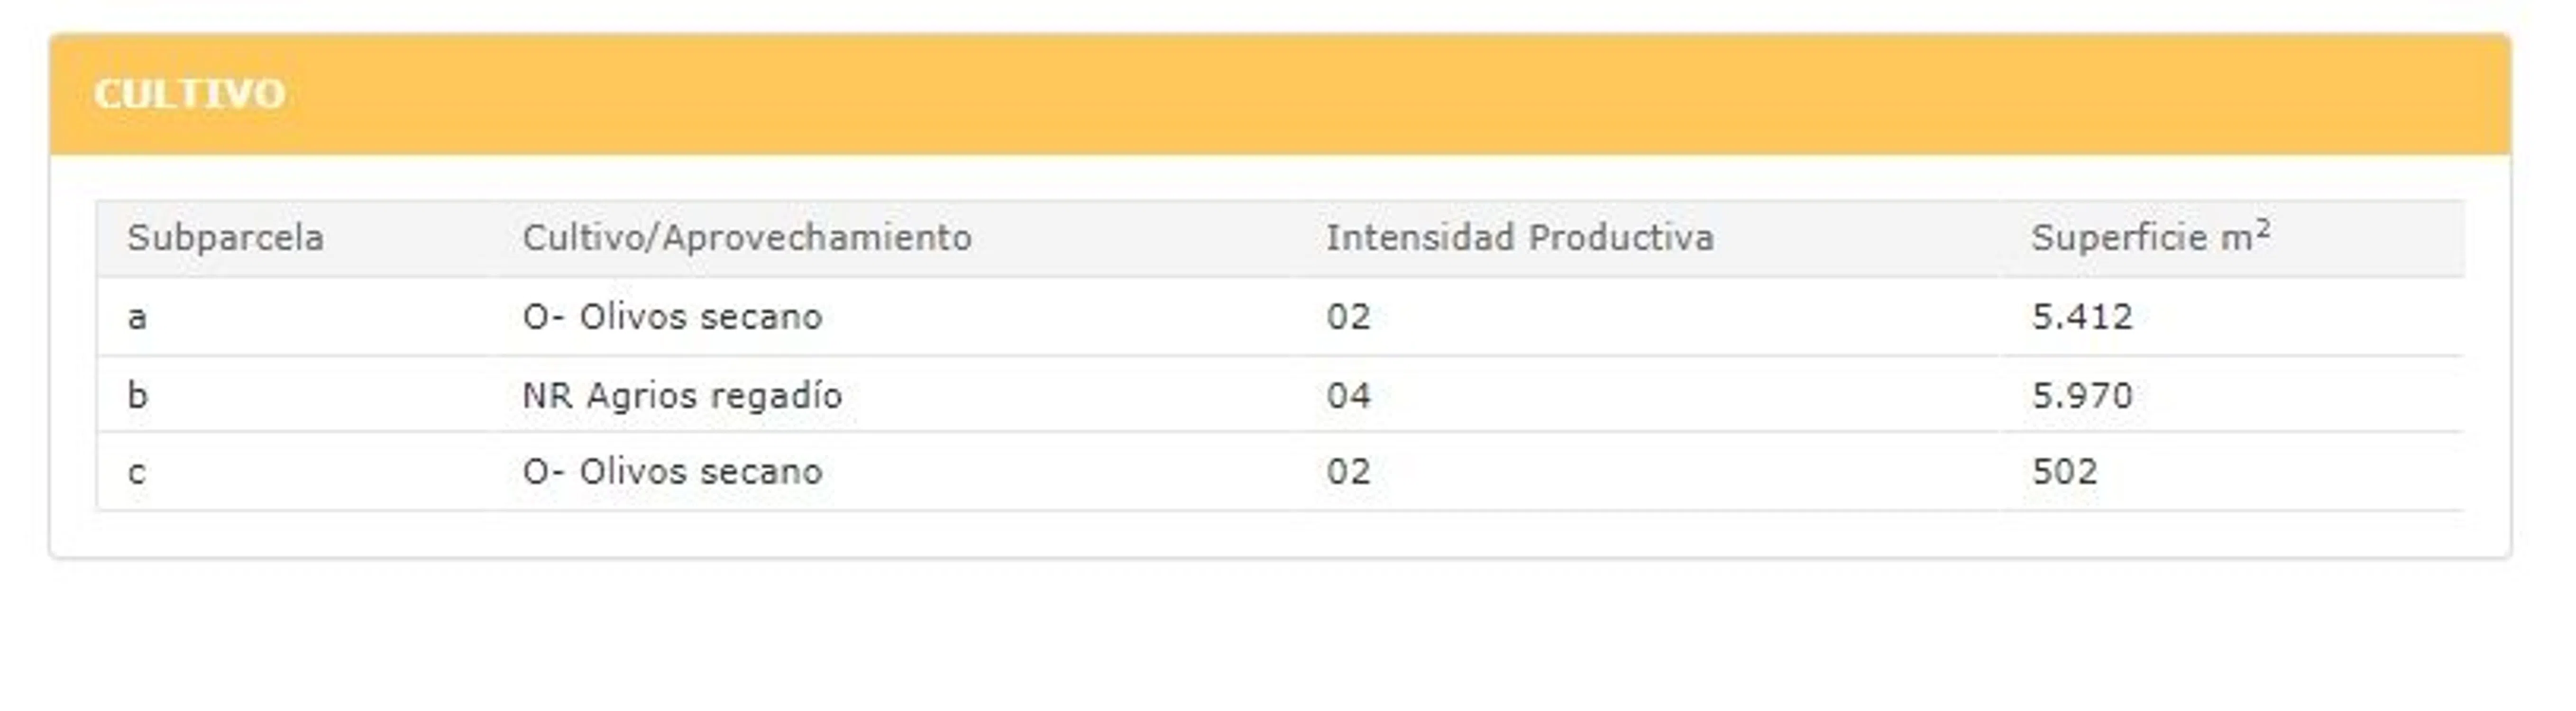Click the CULTIVO panel header
2576x711 pixels.
(1280, 95)
